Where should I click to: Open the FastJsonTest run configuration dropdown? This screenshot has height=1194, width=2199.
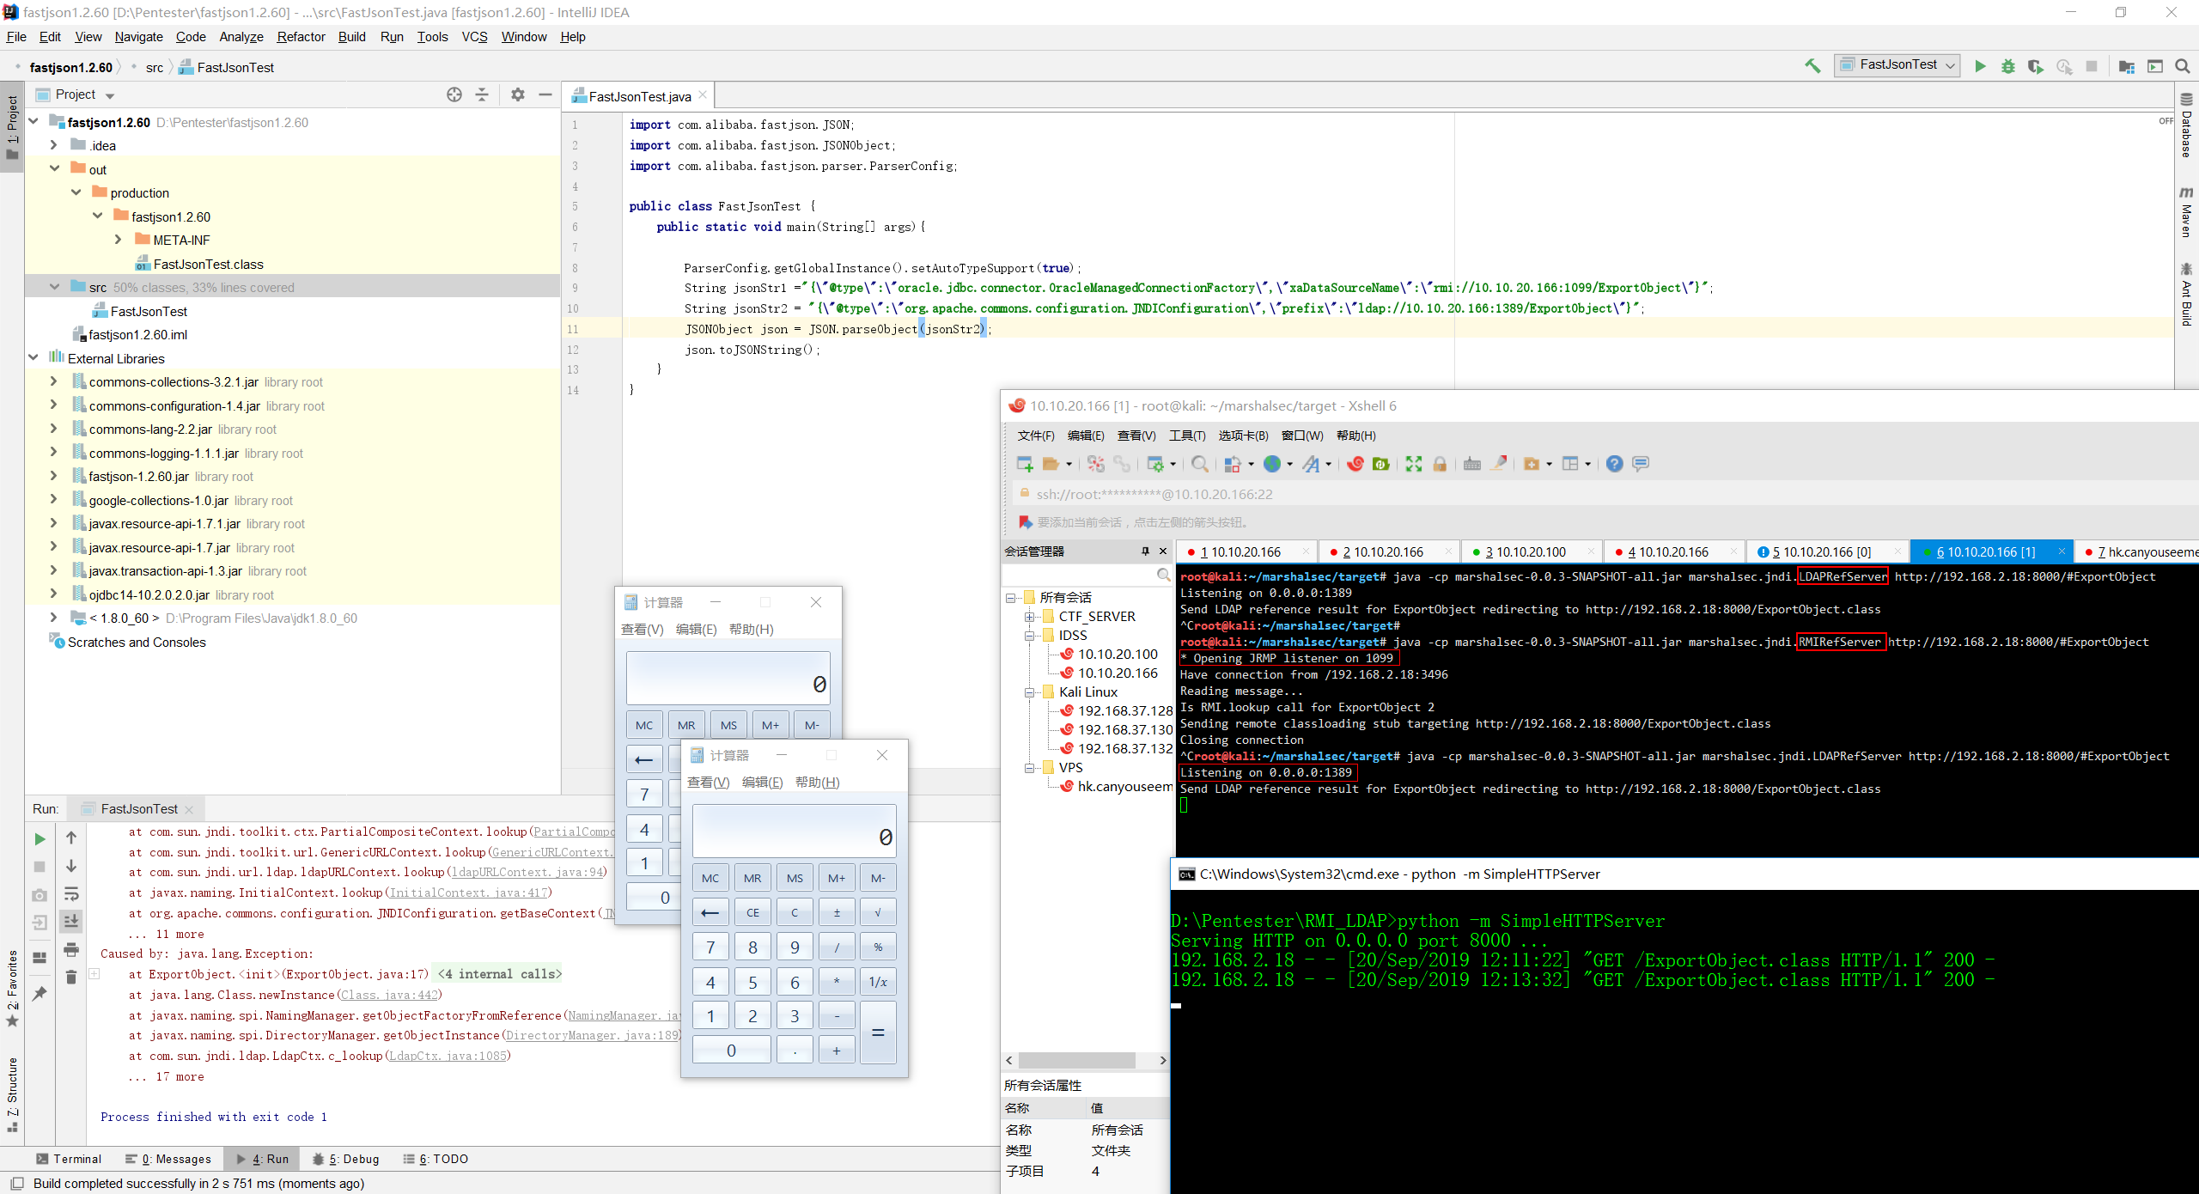[x=1898, y=65]
